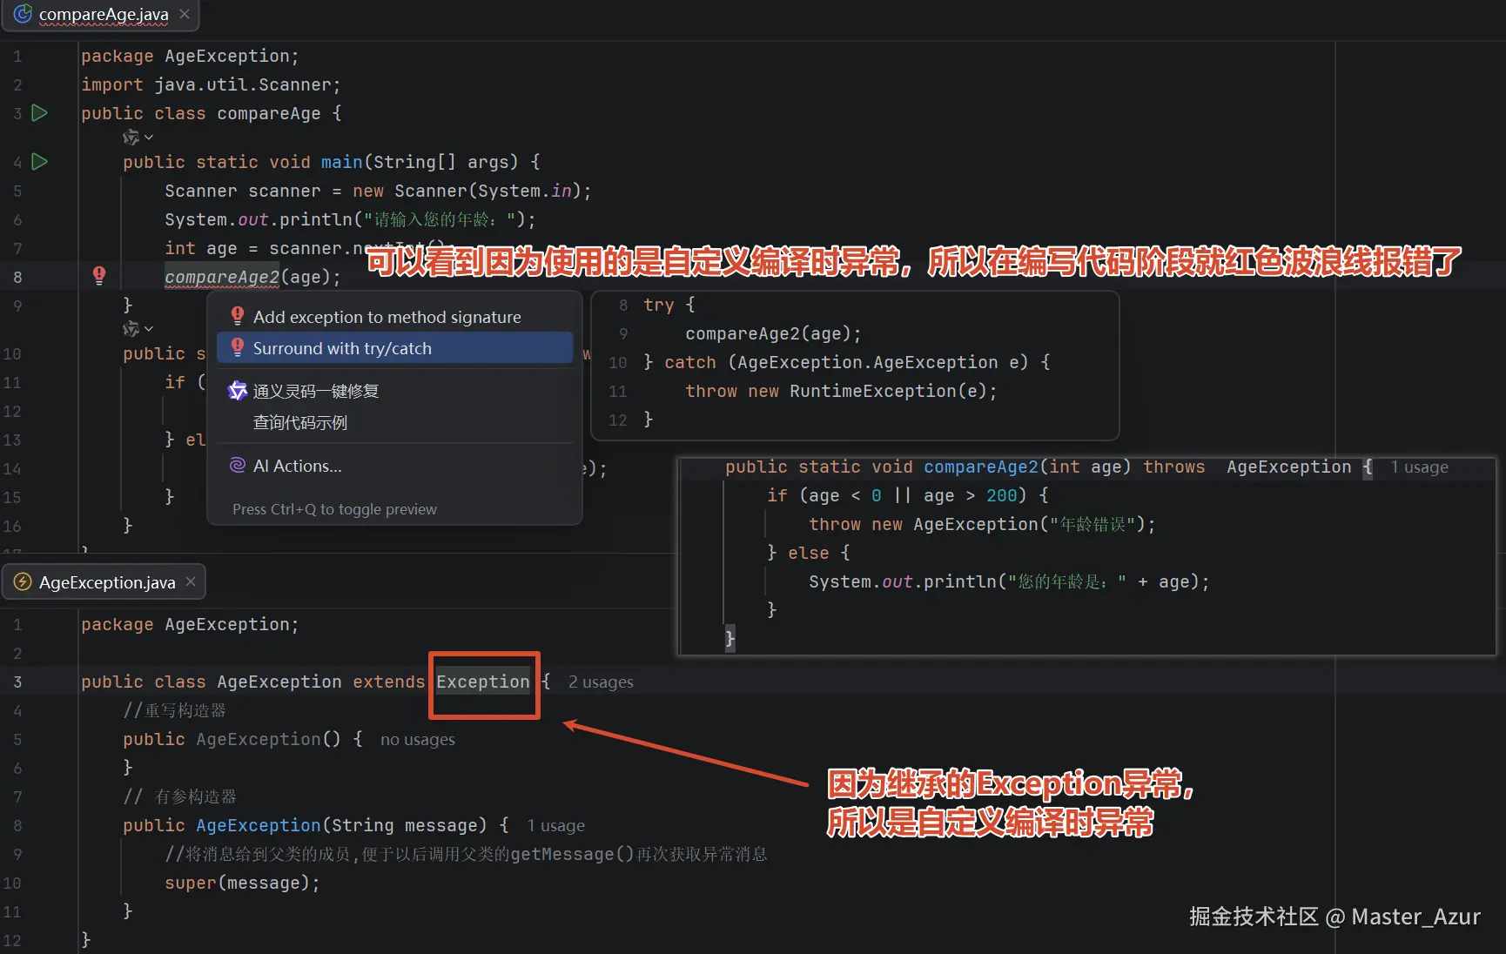Click 'Press Ctrl+Q to toggle preview' hint
This screenshot has height=954, width=1506.
334,509
